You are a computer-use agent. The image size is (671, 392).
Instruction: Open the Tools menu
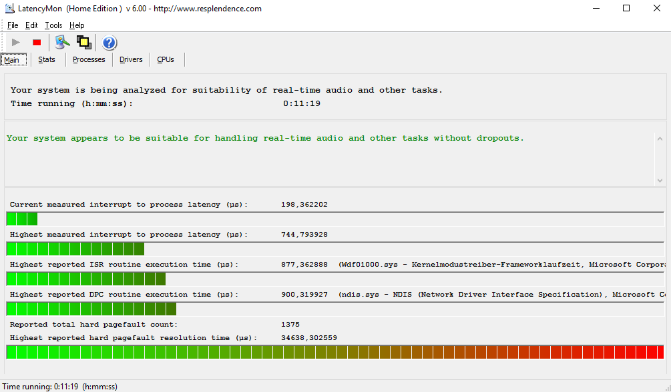click(x=53, y=25)
